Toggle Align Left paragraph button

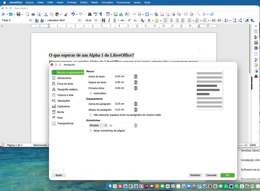click(x=165, y=21)
